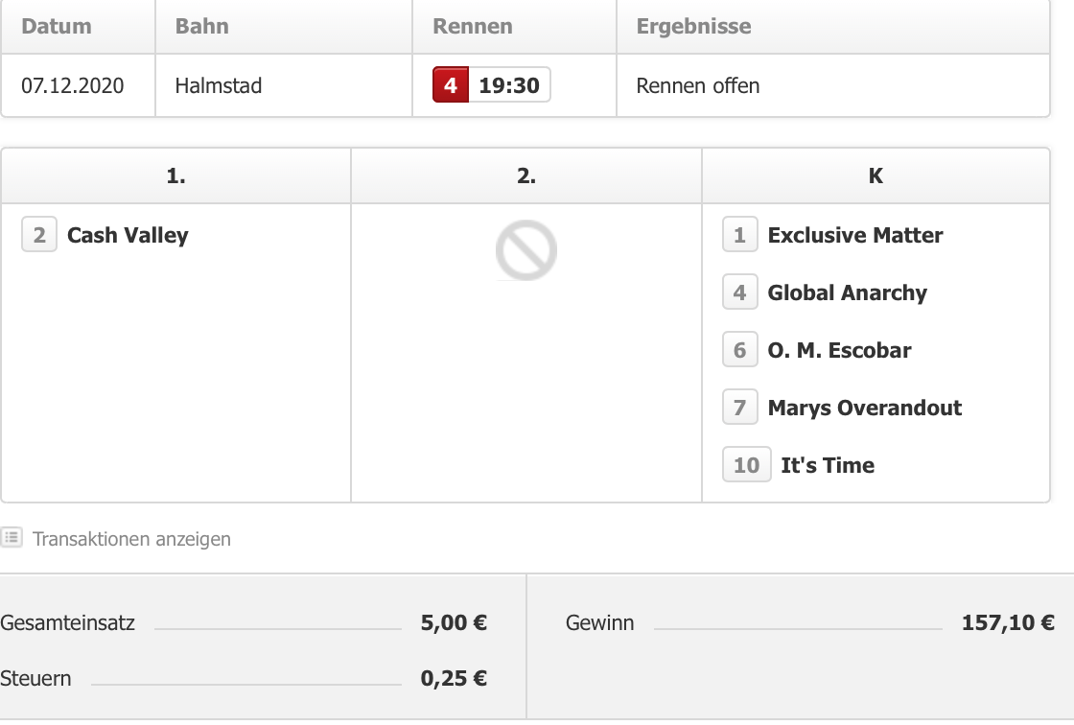Screen dimensions: 1074x725
Task: Open race time 19:30 button
Action: point(509,85)
